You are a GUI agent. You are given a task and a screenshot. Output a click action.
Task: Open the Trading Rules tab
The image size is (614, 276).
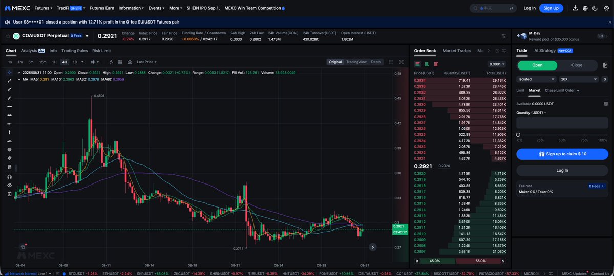tap(74, 51)
